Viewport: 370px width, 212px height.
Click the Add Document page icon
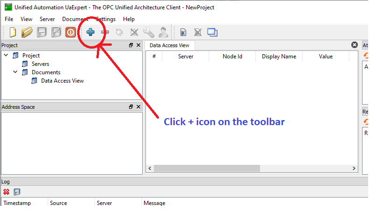[183, 32]
